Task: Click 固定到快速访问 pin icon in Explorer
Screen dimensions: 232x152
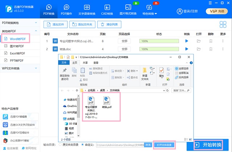Action: (x=65, y=71)
